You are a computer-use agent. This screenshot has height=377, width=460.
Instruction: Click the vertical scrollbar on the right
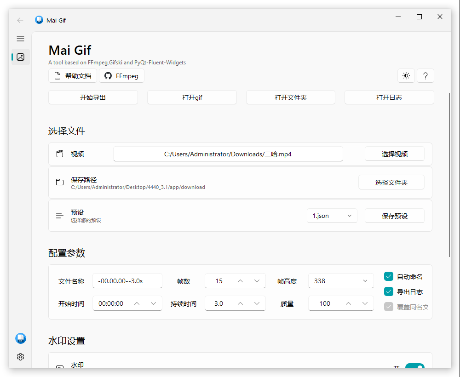pos(449,175)
